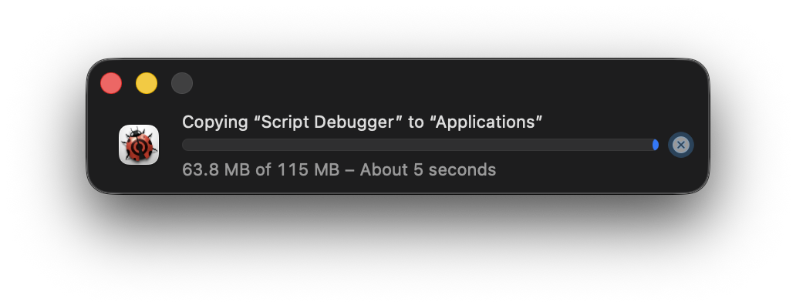796x308 pixels.
Task: Close the copy dialog with red button
Action: coord(111,83)
